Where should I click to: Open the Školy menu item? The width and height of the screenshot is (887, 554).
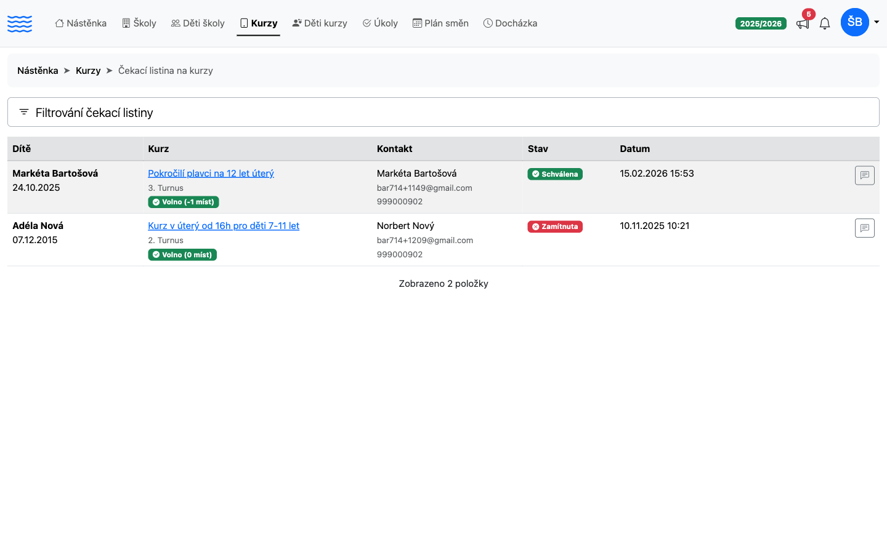click(139, 23)
